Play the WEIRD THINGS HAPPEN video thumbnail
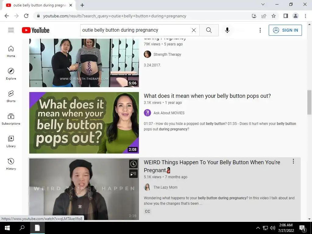 (84, 189)
